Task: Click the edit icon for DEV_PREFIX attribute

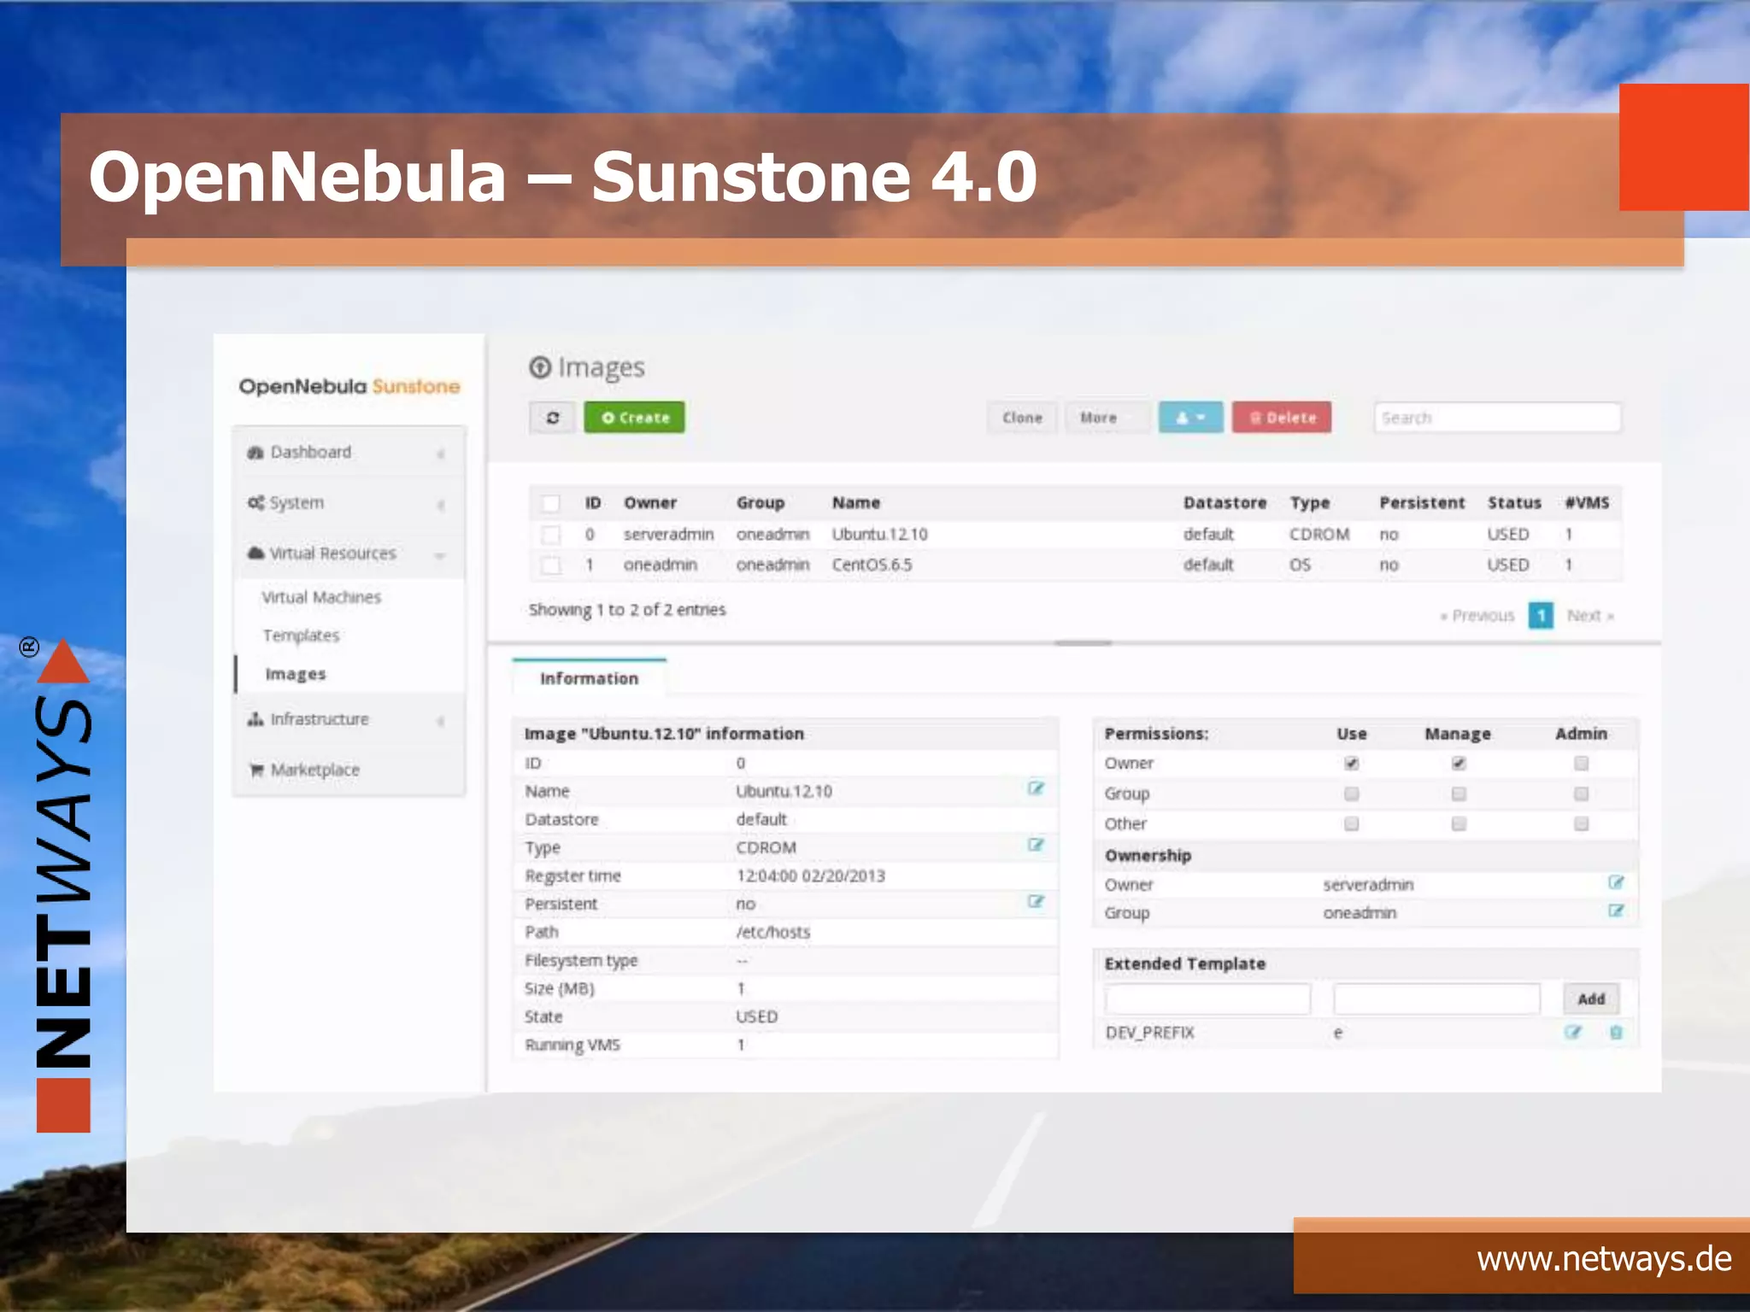Action: pyautogui.click(x=1572, y=1032)
